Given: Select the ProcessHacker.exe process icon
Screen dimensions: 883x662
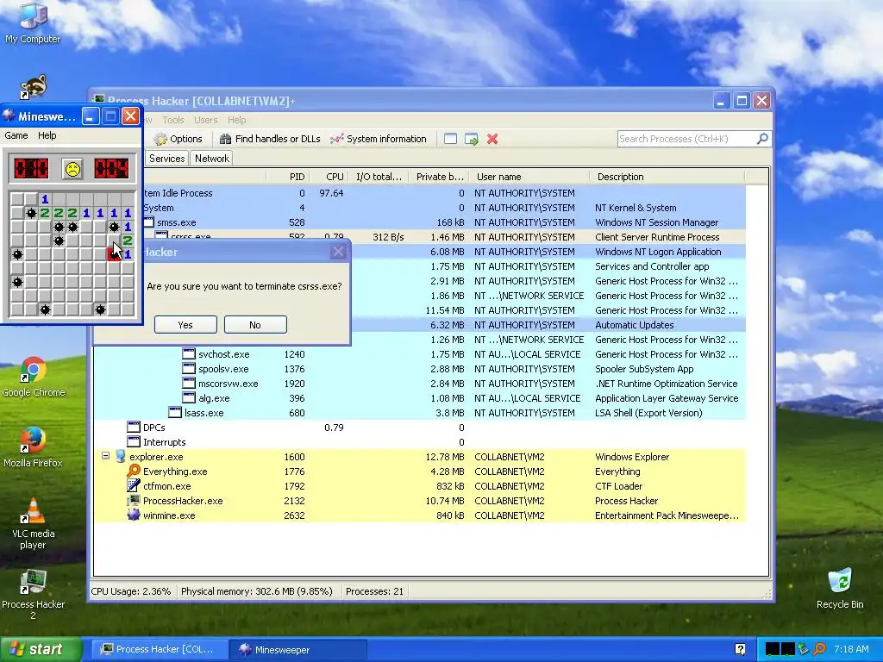Looking at the screenshot, I should pos(134,501).
